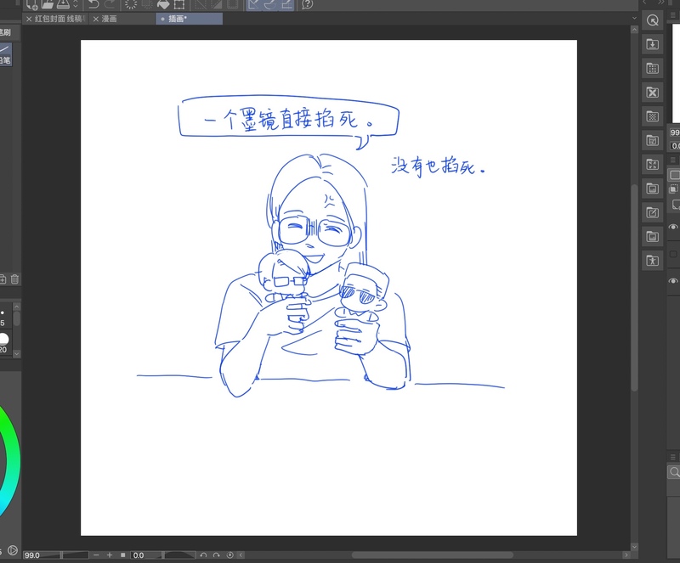Open the 3D figure material folder
The image size is (680, 563).
pos(652,261)
